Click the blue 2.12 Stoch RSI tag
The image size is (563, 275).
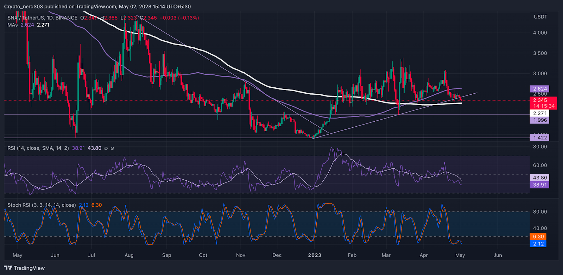click(x=538, y=244)
